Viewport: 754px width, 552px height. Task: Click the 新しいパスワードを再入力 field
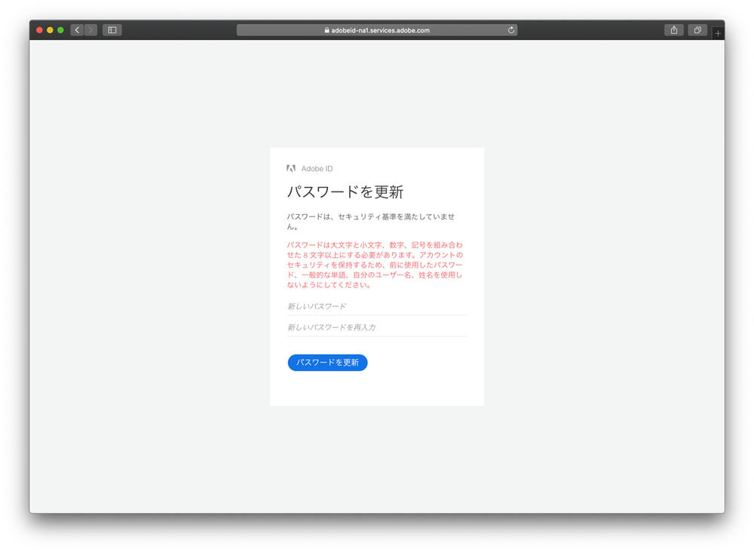(377, 327)
